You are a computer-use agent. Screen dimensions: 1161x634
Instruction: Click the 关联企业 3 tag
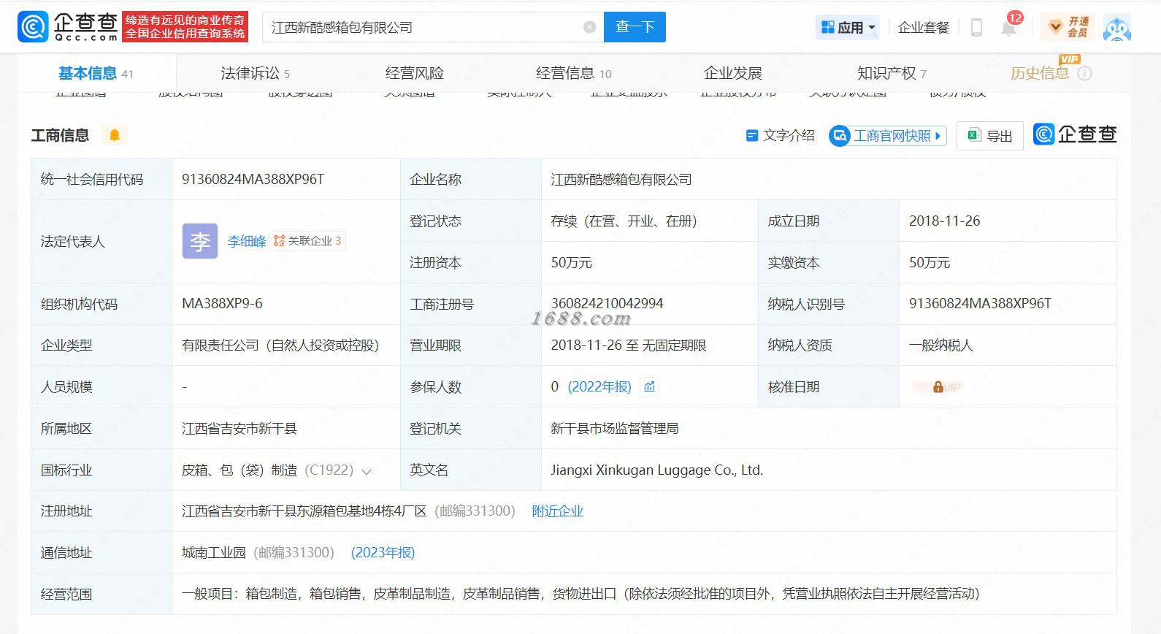(x=307, y=241)
